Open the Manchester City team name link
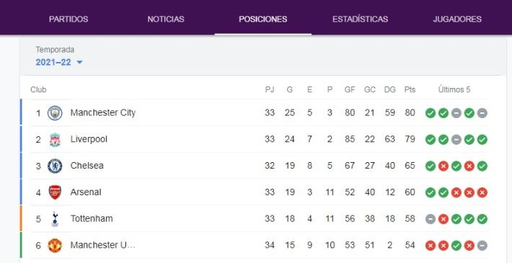Screen dimensions: 512x263 [103, 113]
